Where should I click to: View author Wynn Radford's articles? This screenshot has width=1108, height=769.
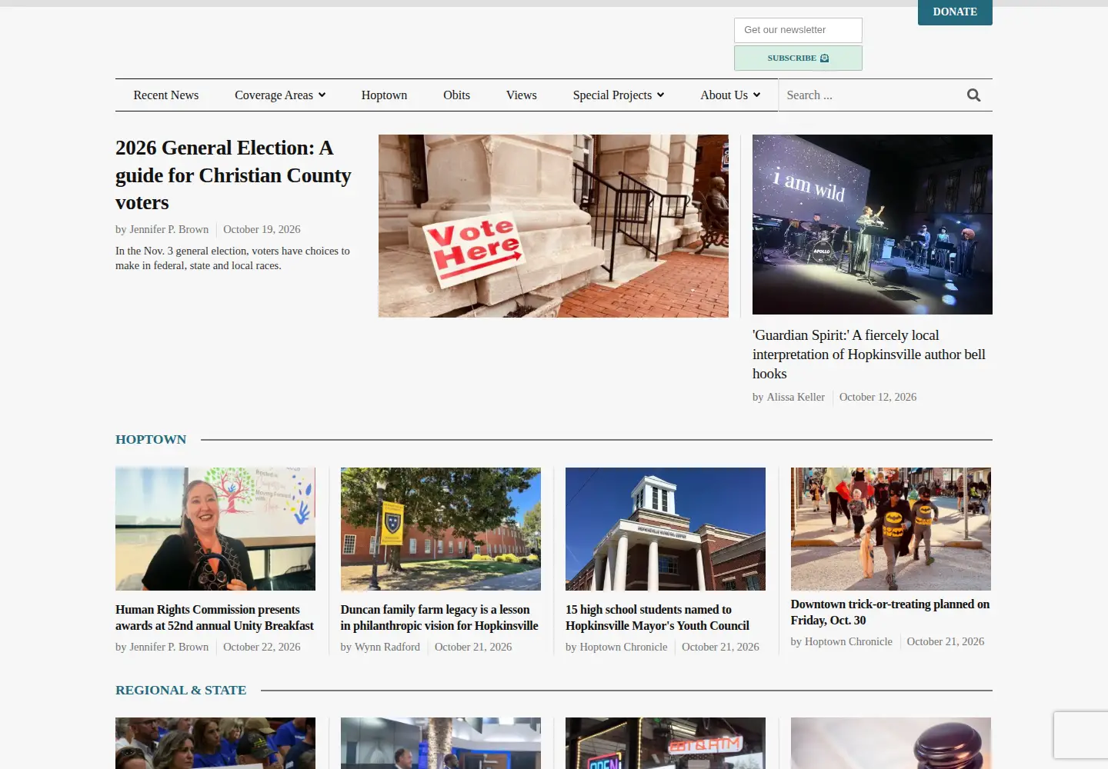[x=387, y=647]
